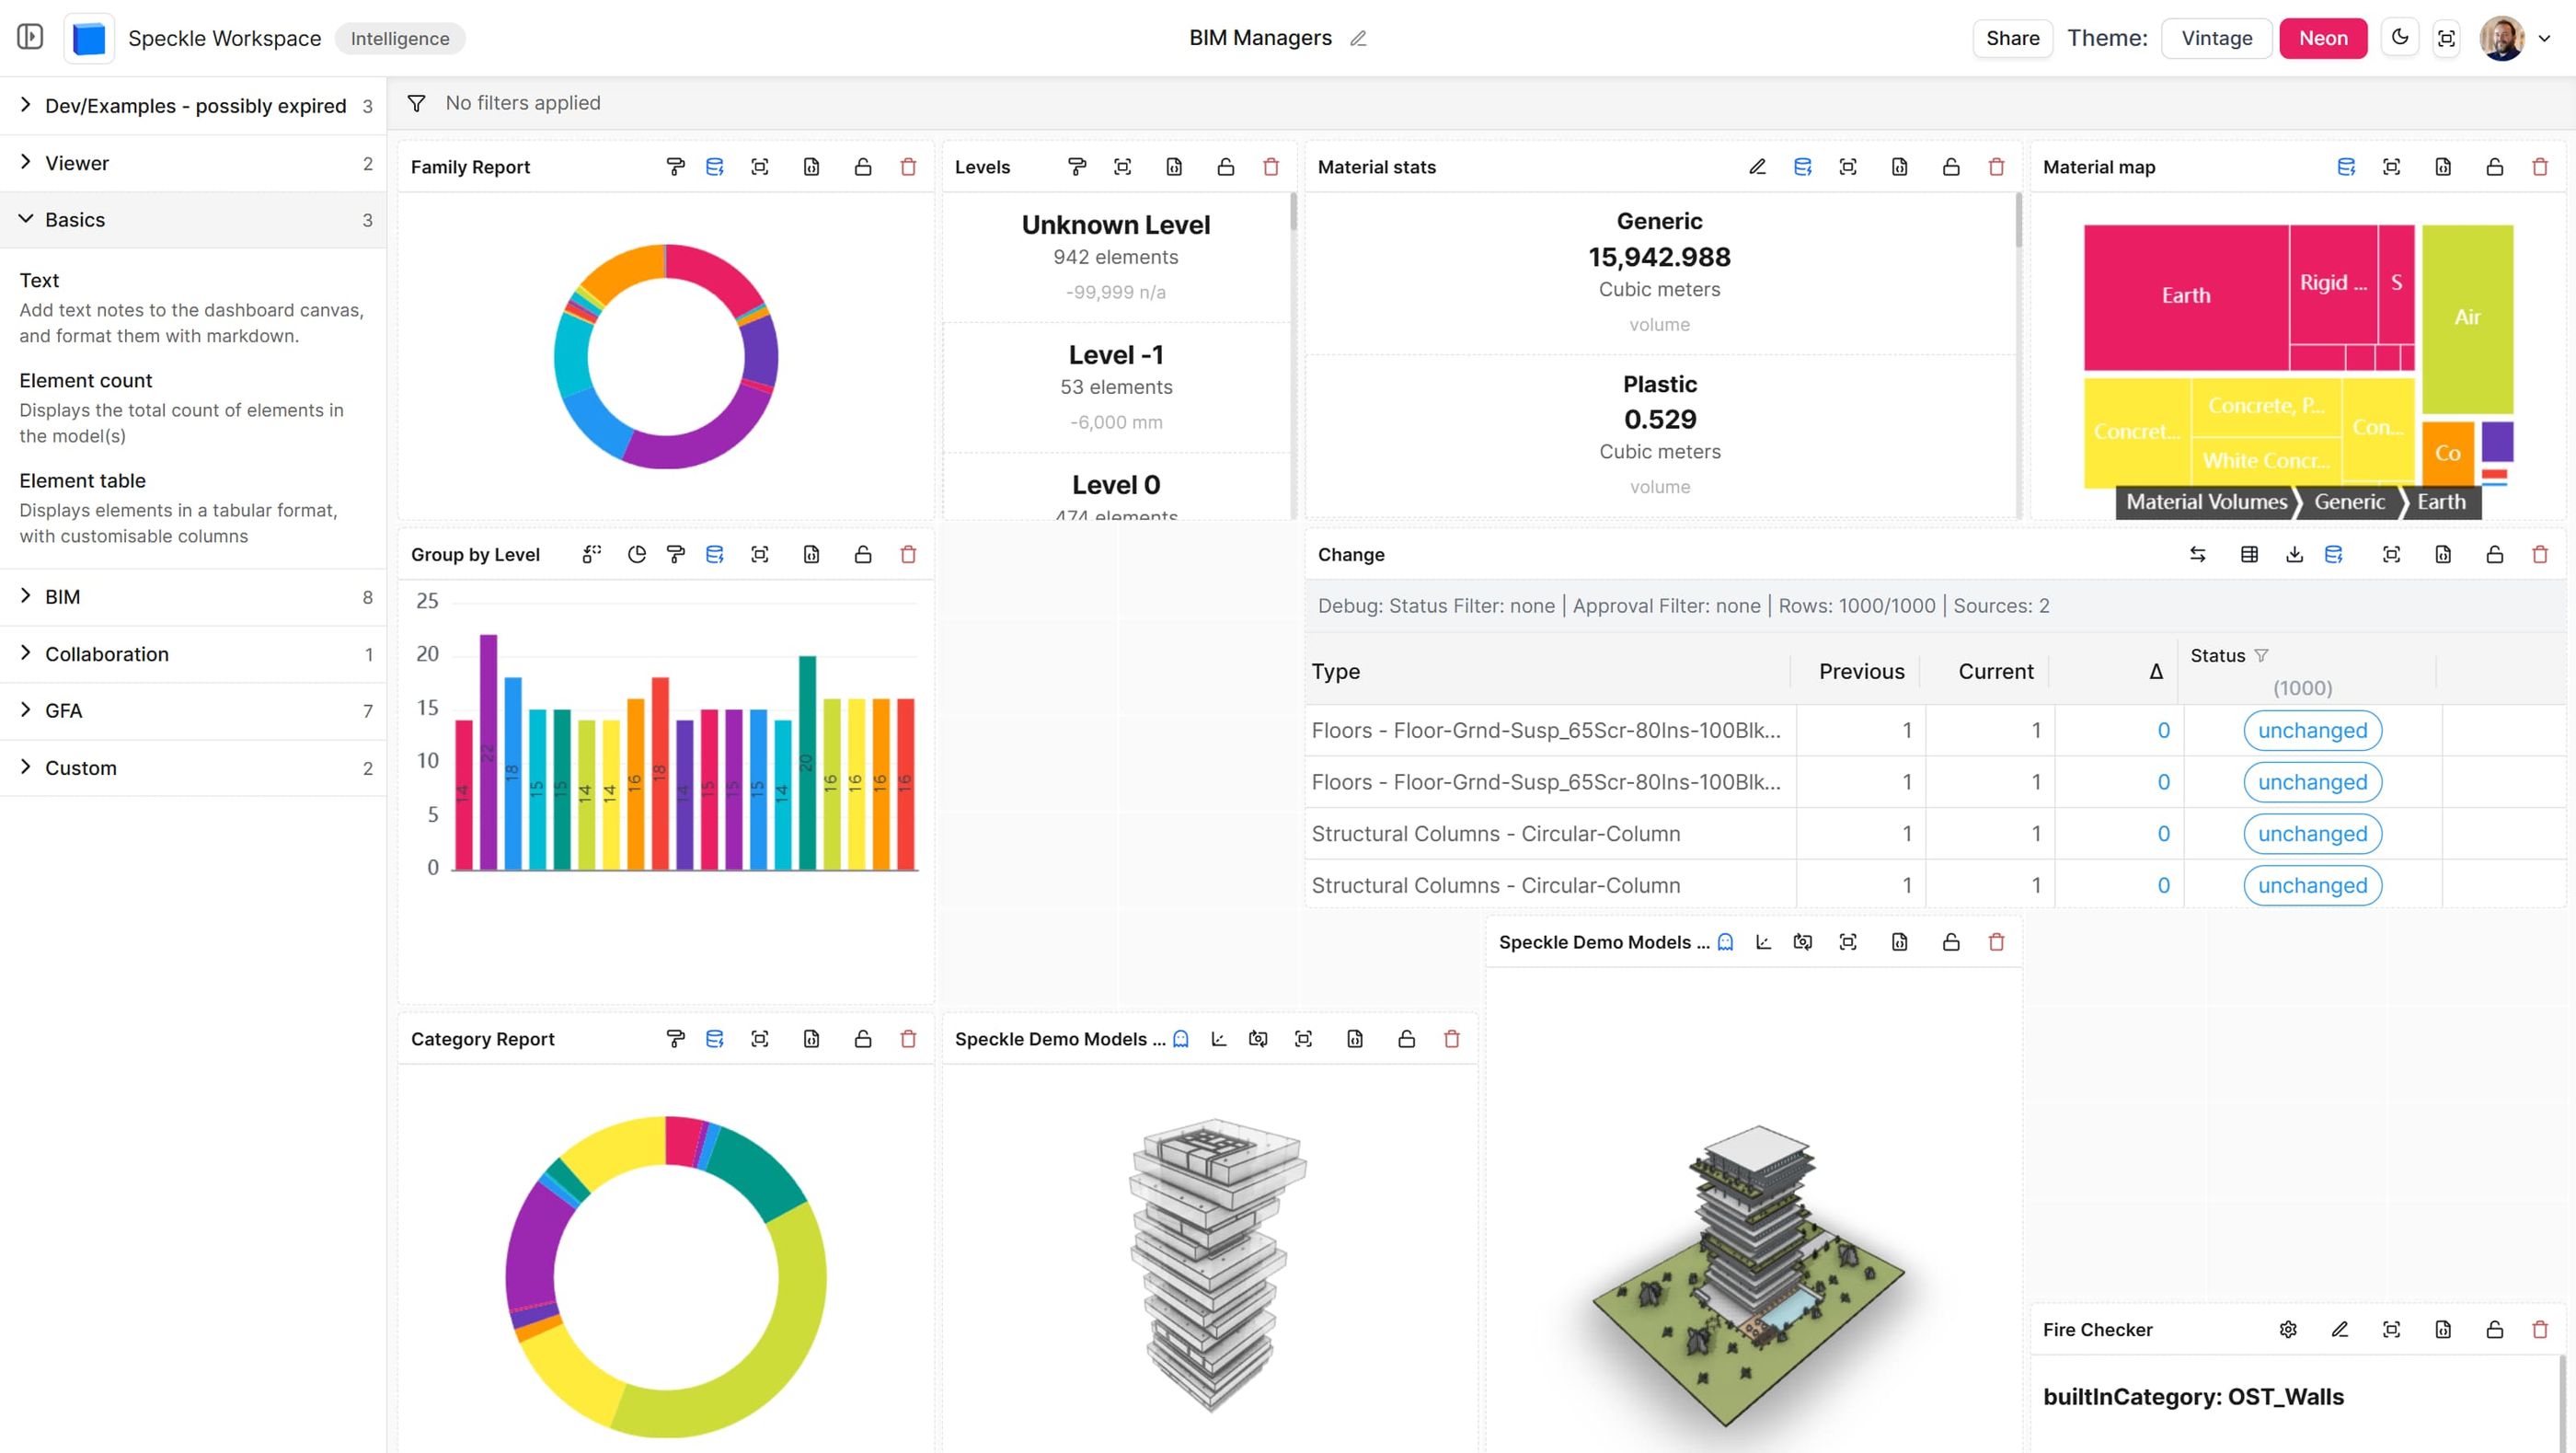The width and height of the screenshot is (2576, 1453).
Task: Expand the GFA section
Action: [x=193, y=711]
